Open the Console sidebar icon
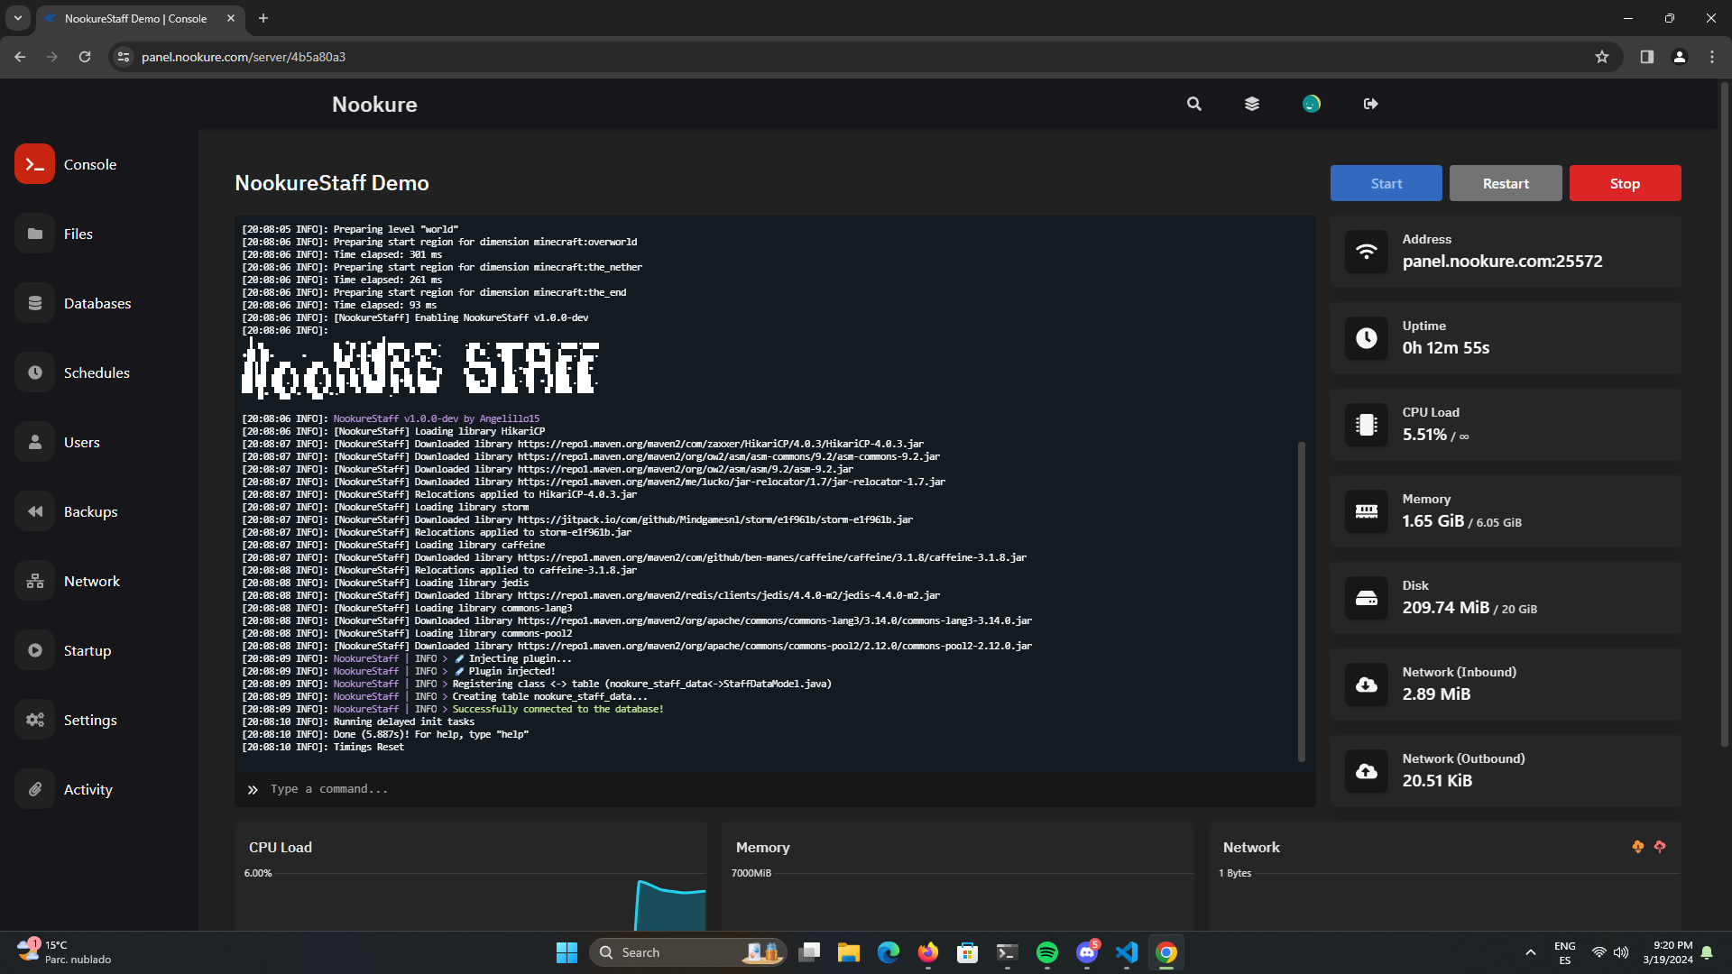 pos(34,164)
